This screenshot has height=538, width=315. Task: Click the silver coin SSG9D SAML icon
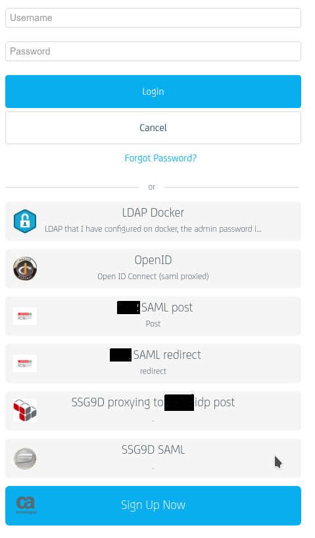click(x=25, y=458)
